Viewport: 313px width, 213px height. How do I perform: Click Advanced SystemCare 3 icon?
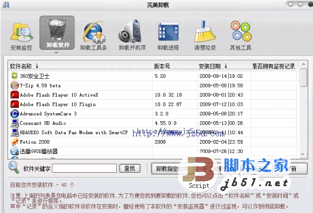pyautogui.click(x=15, y=114)
